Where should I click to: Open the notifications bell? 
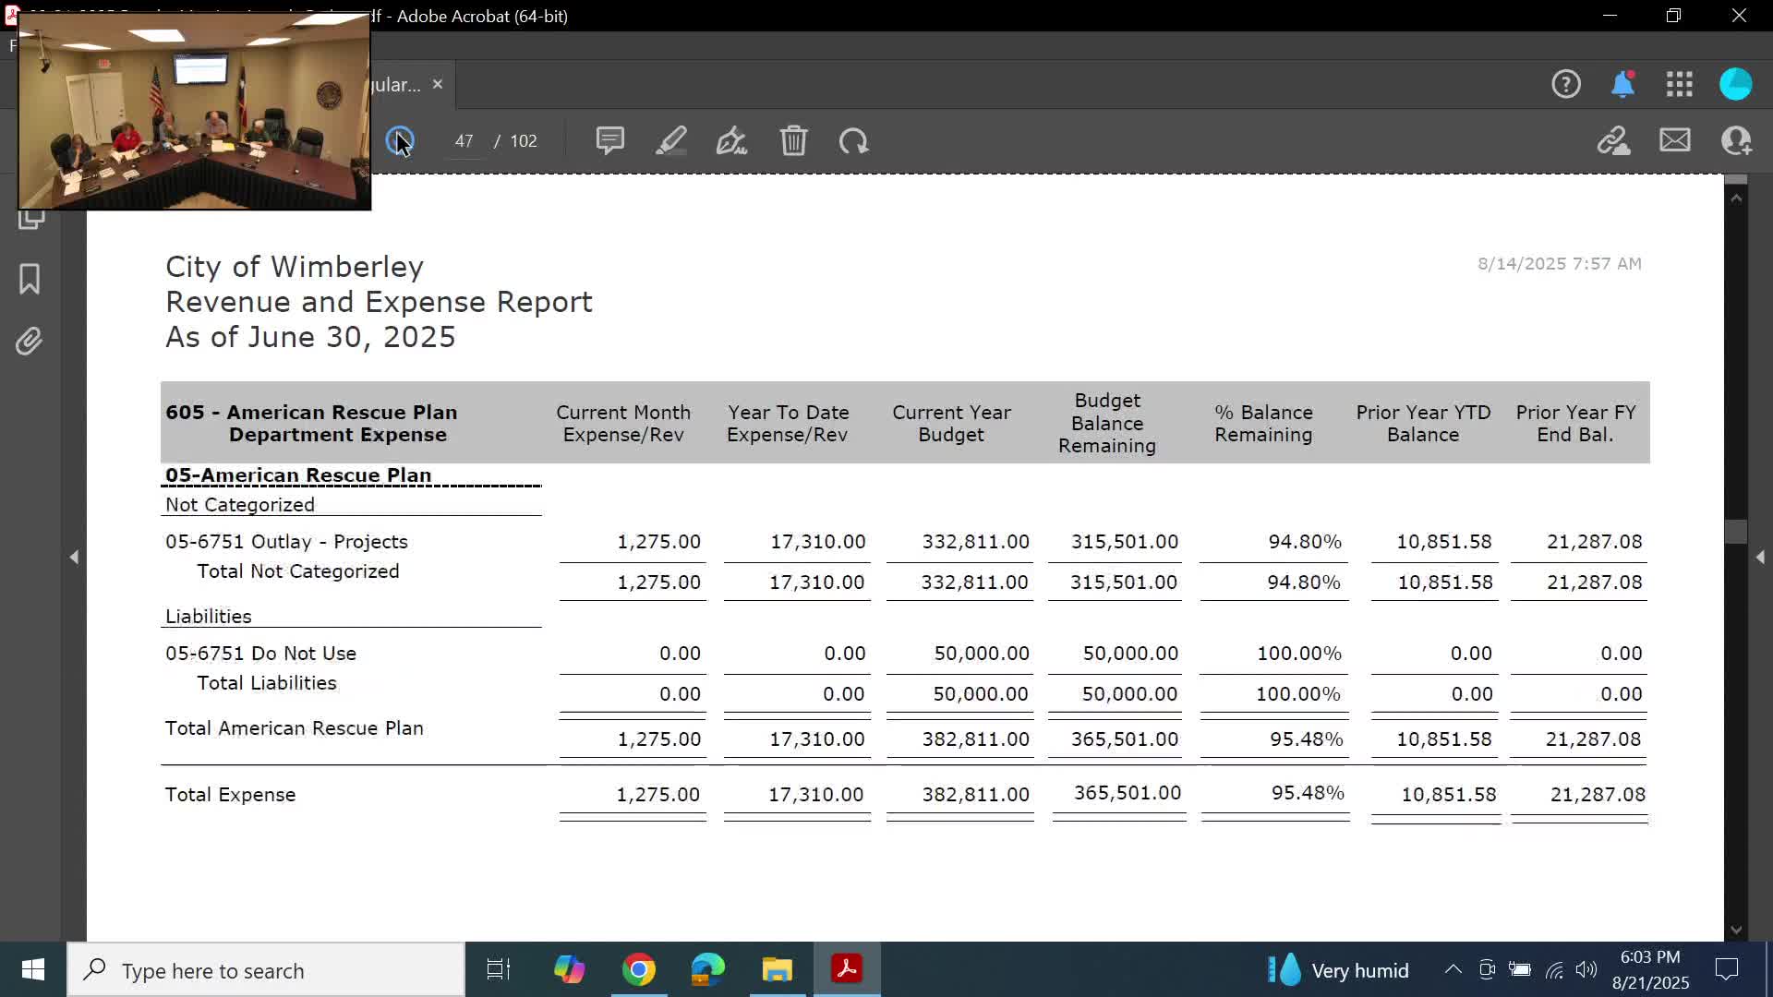pyautogui.click(x=1622, y=84)
